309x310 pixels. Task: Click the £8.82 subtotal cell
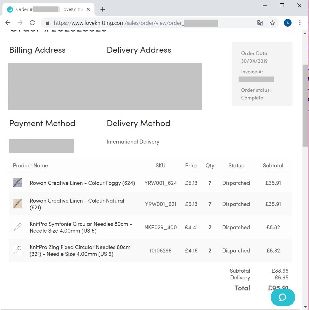pos(273,227)
